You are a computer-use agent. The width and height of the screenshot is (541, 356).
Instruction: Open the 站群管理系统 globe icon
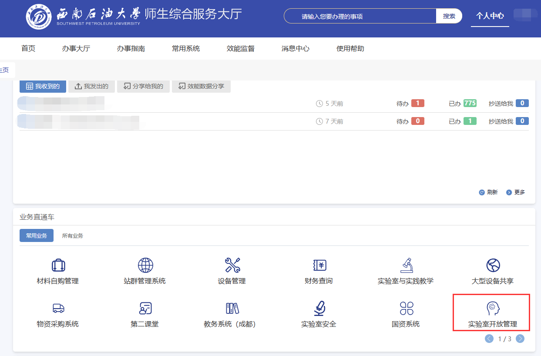(x=145, y=265)
